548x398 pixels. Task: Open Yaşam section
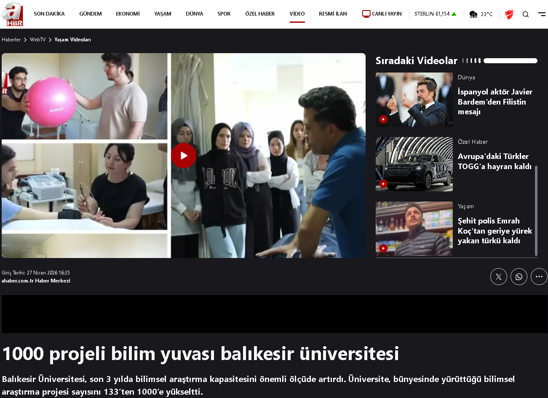[163, 14]
